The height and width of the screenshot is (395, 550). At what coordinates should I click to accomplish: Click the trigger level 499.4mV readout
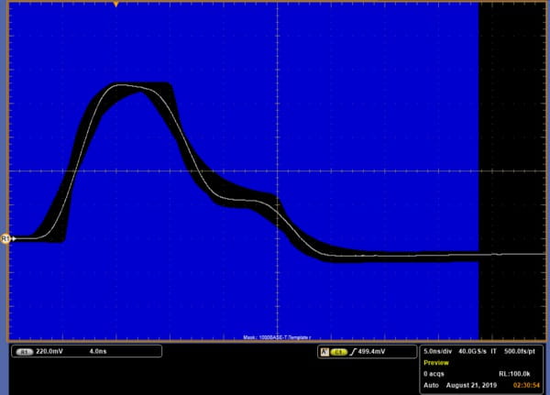371,352
